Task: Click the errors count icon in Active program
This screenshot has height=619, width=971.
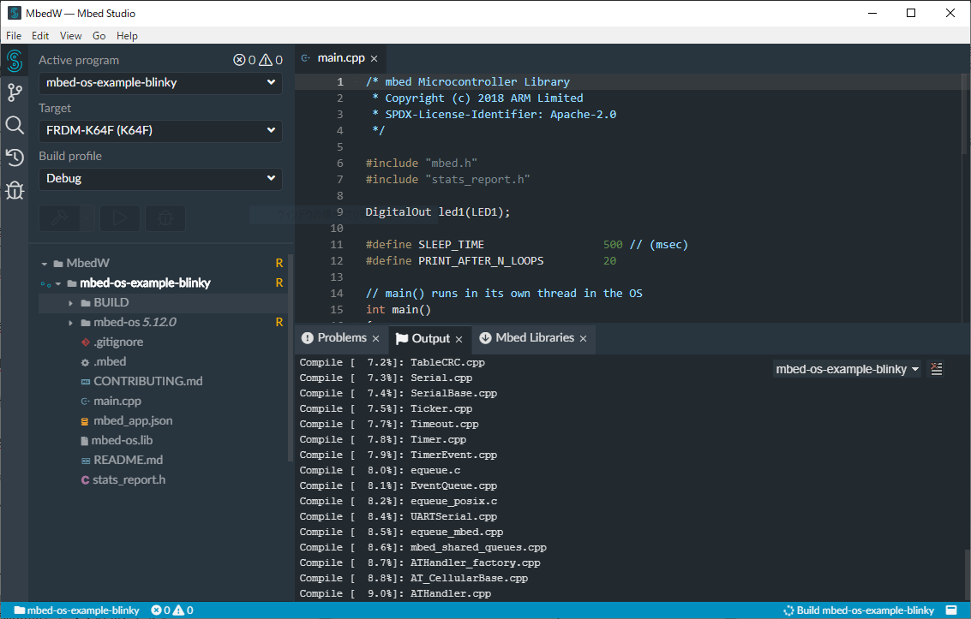Action: 239,60
